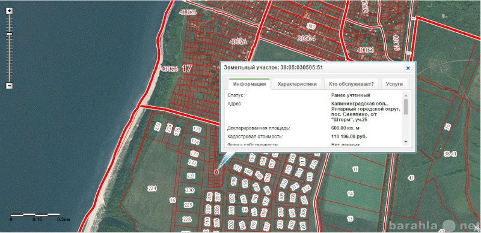Click the map scale bar

point(35,215)
